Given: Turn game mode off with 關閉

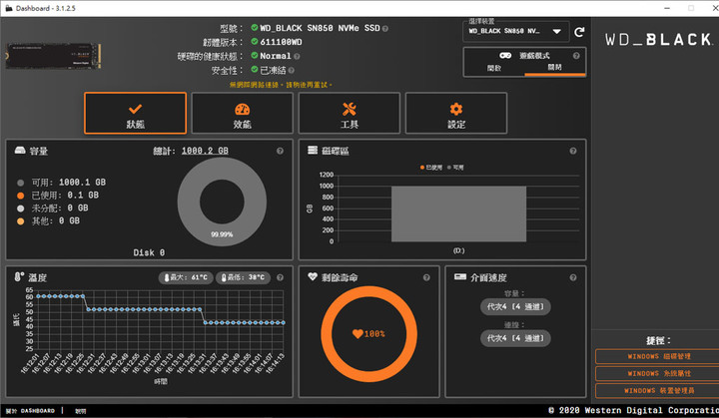Looking at the screenshot, I should [x=554, y=68].
